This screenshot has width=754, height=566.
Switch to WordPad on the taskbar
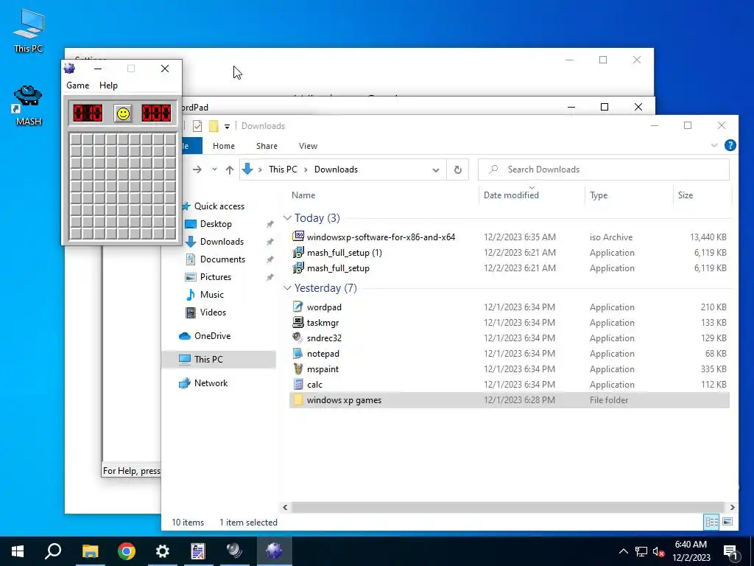[198, 551]
